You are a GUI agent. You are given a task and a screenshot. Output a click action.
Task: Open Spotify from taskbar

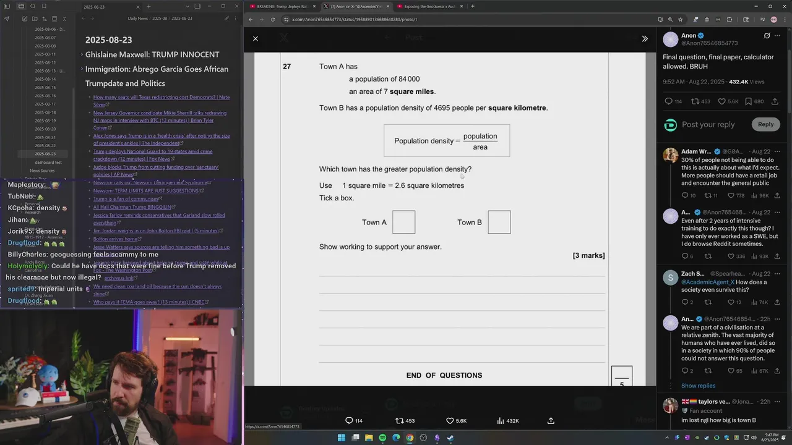[x=382, y=438]
